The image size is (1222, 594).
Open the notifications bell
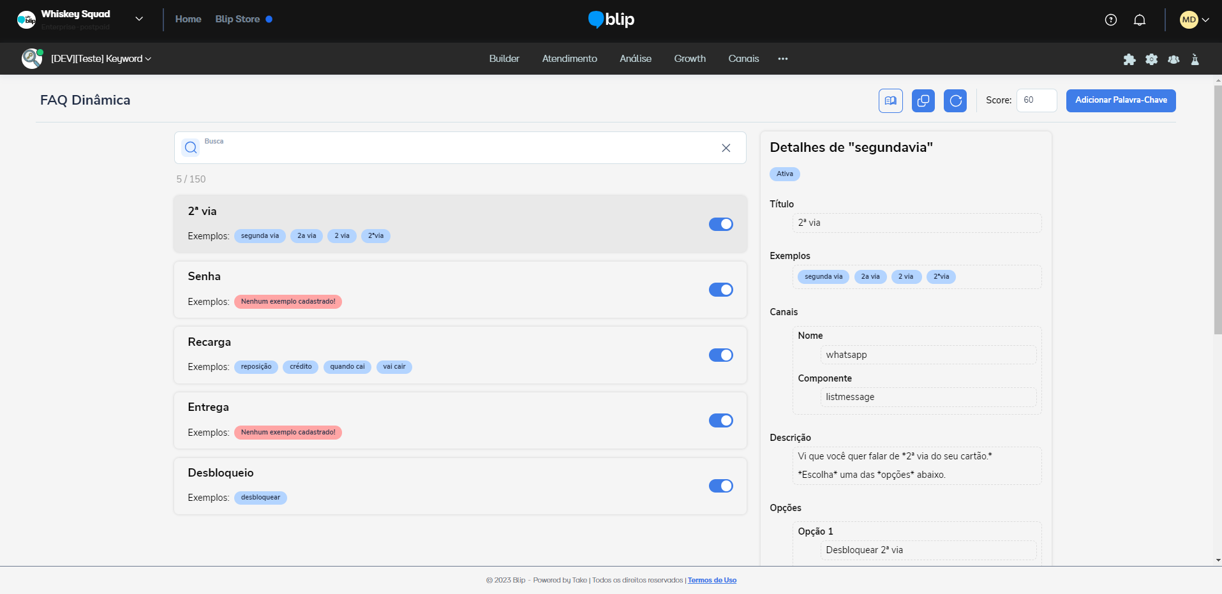point(1140,20)
